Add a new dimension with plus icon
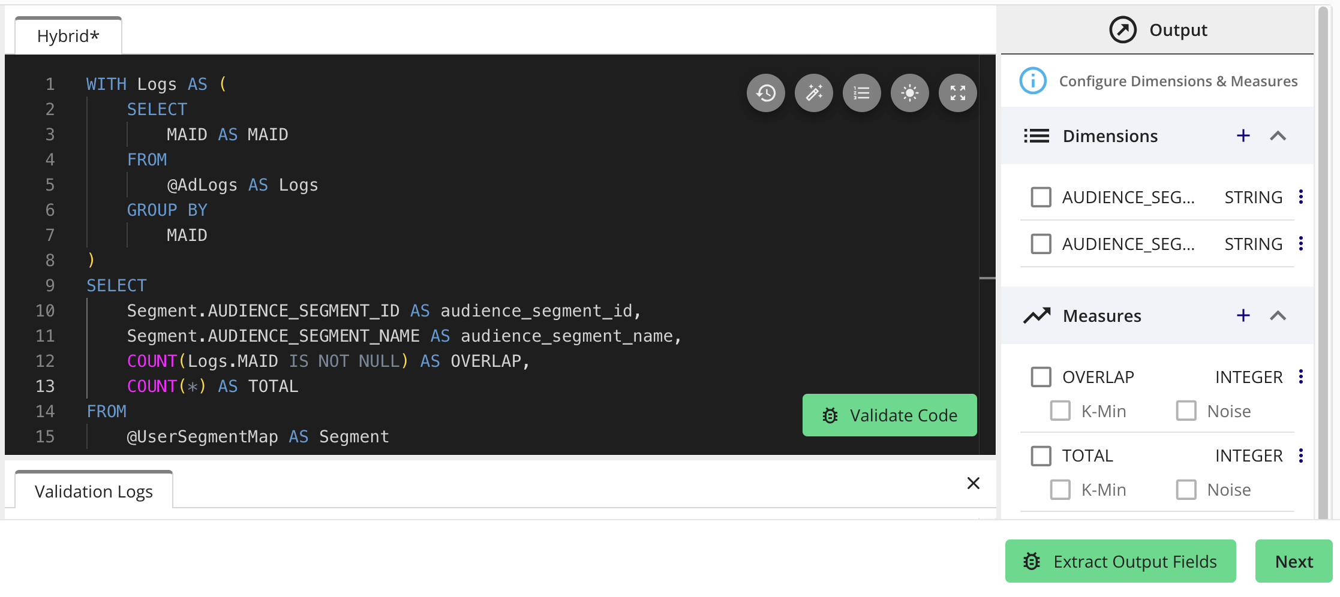 pos(1243,136)
